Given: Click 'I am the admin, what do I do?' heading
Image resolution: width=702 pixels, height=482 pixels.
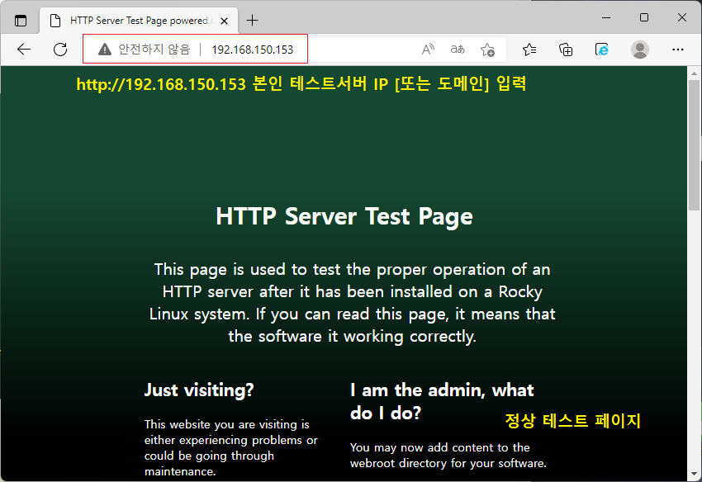Looking at the screenshot, I should [442, 401].
